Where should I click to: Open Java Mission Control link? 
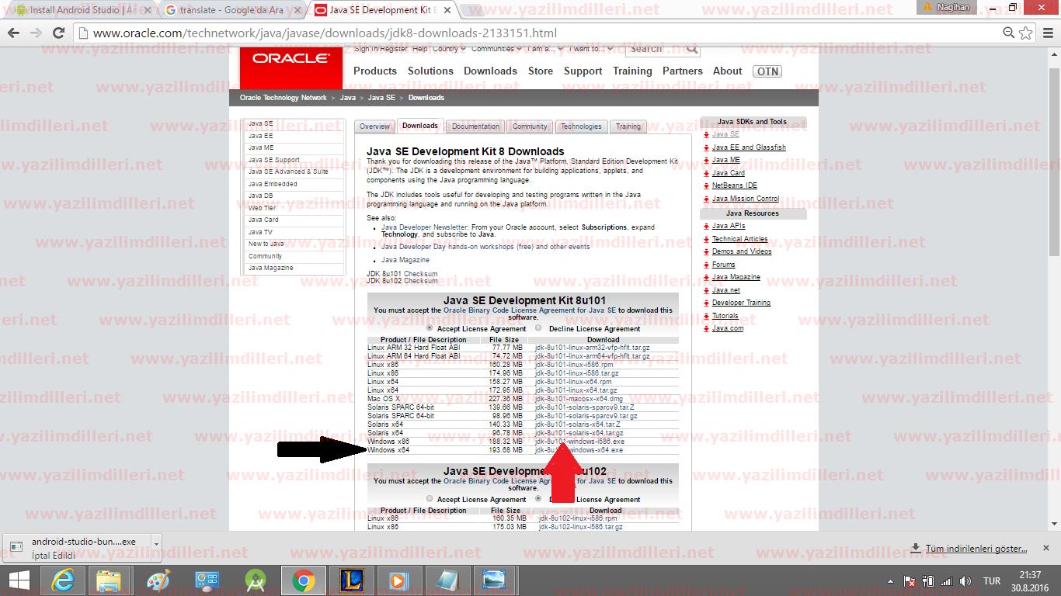(x=746, y=199)
